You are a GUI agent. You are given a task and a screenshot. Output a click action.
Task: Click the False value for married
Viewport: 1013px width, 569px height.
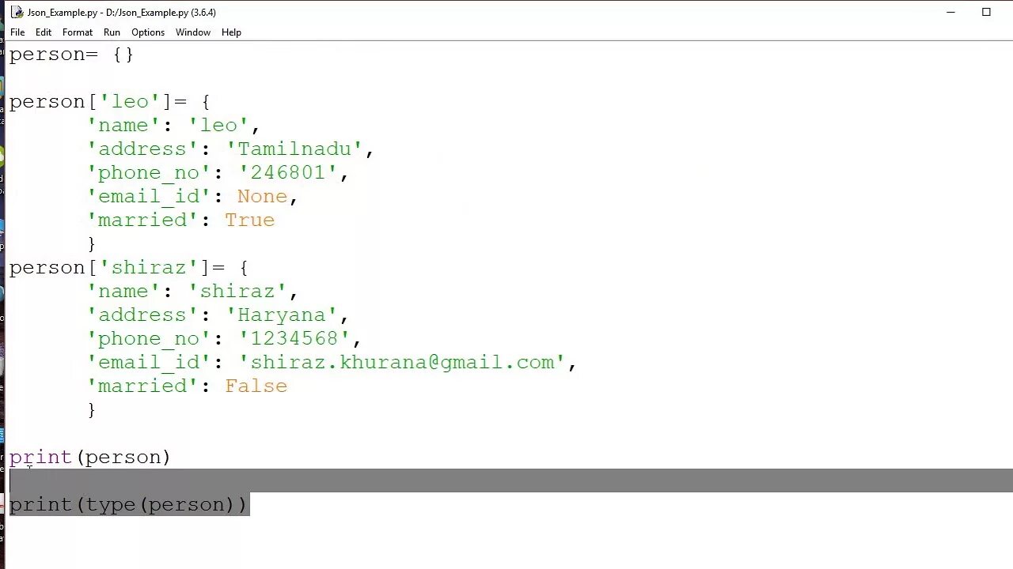[256, 386]
